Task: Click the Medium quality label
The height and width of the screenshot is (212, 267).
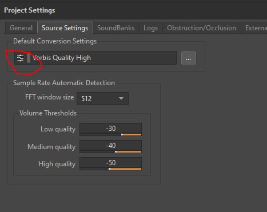Action: click(x=51, y=147)
